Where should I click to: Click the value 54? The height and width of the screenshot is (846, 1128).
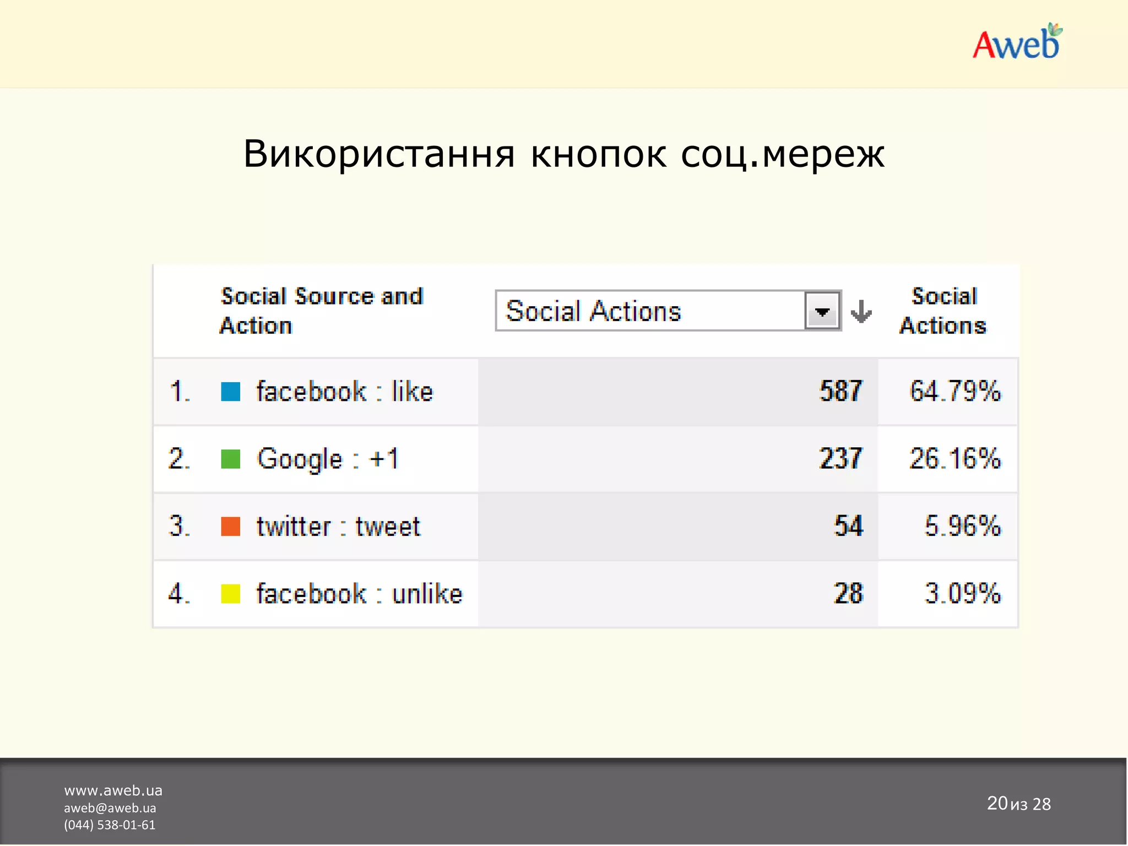(848, 526)
